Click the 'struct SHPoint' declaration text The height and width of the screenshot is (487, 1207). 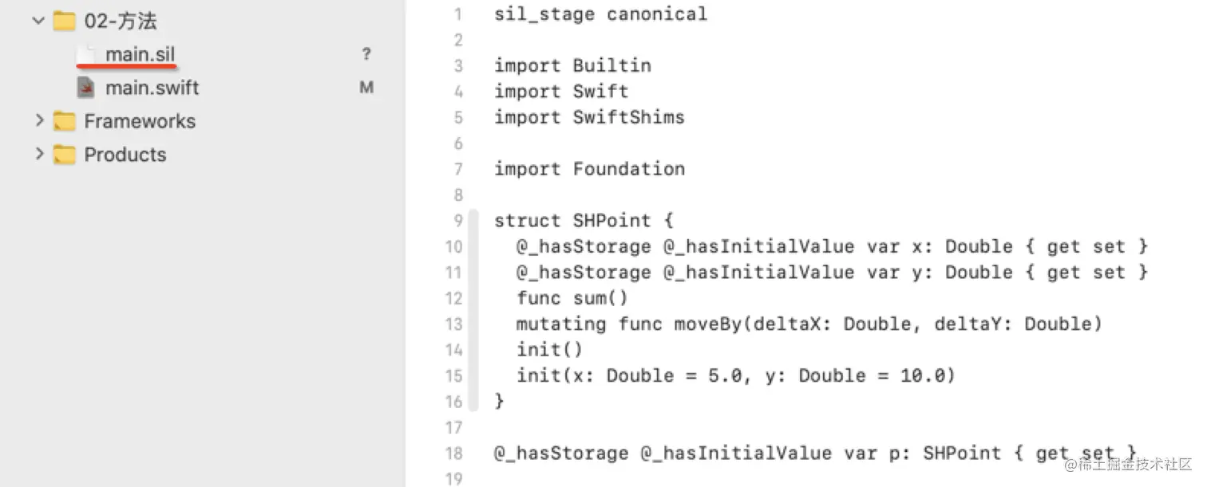[x=582, y=220]
